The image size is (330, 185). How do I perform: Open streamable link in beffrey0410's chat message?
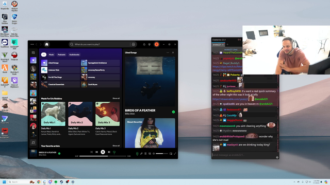click(230, 99)
